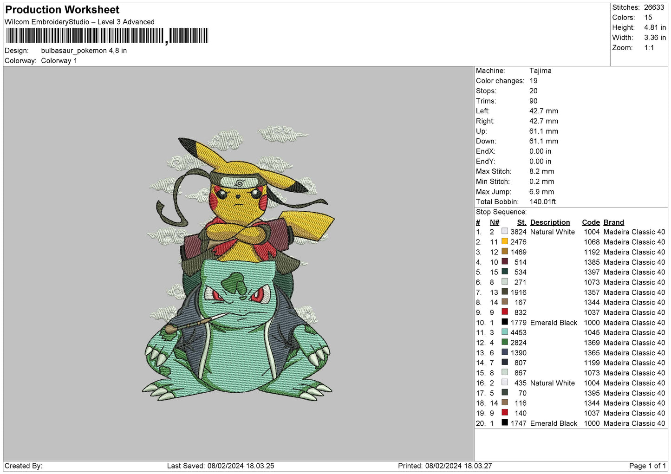Click the Trims value 90
The image size is (671, 474).
tap(534, 101)
